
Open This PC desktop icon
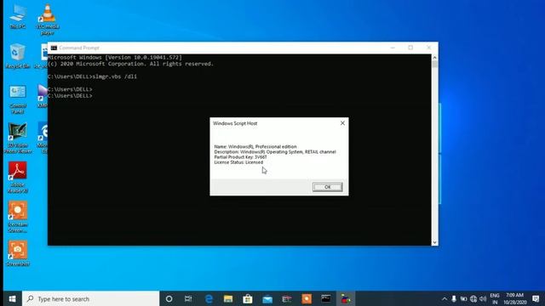click(x=18, y=17)
